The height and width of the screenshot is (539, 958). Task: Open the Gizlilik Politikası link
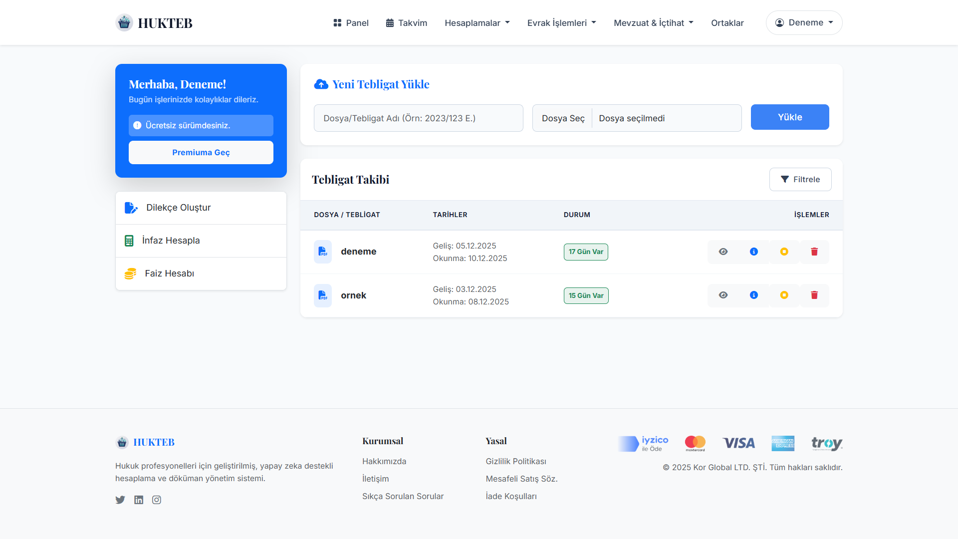point(516,461)
